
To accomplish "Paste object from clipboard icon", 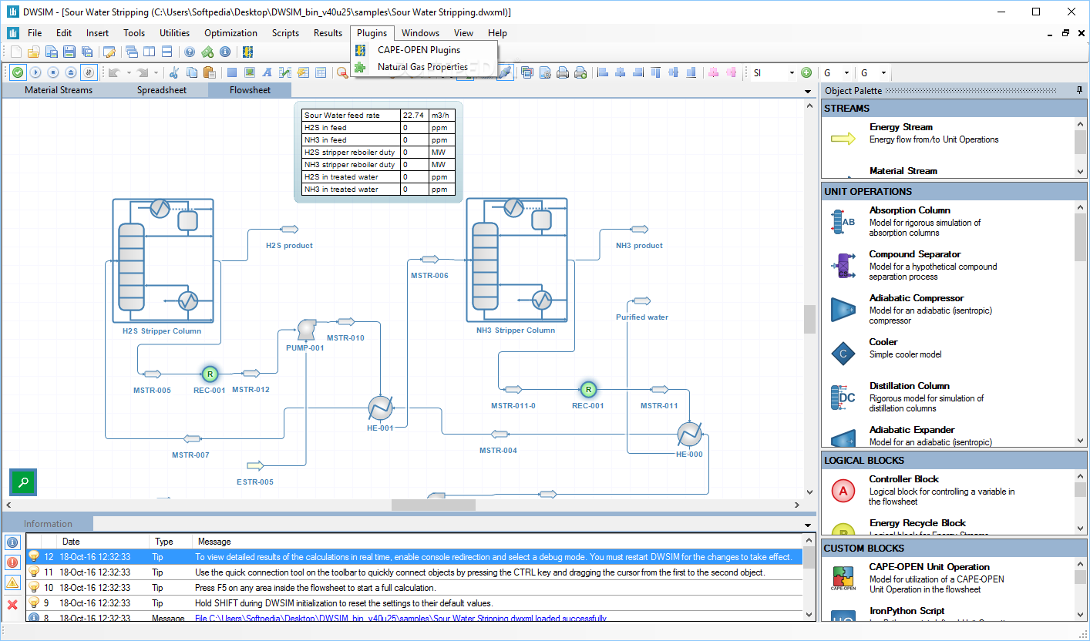I will click(x=209, y=72).
